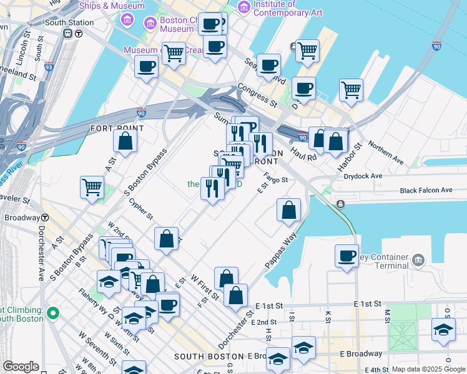Open the coffee marker beside Conley Container Terminal
The height and width of the screenshot is (374, 467).
tap(347, 255)
